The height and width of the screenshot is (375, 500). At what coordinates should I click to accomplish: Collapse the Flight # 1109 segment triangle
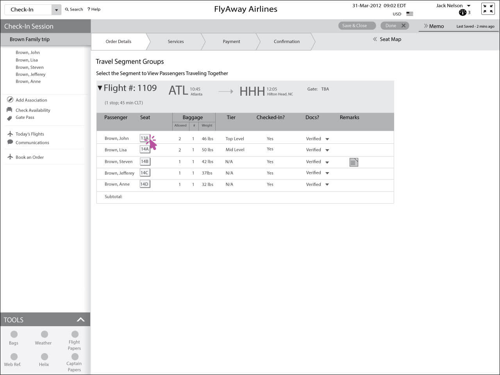coord(100,88)
